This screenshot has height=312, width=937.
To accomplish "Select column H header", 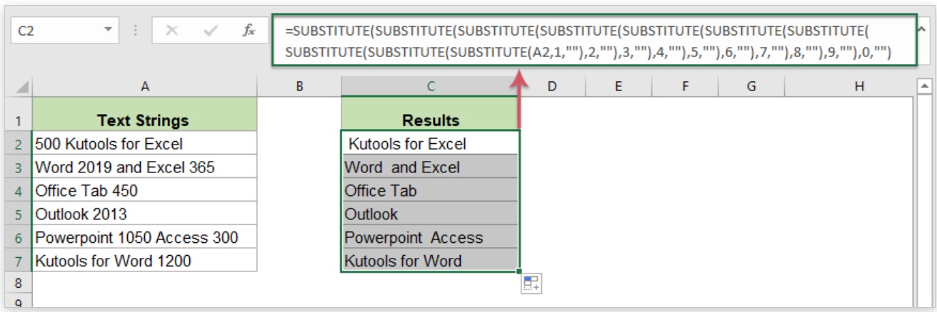I will [x=859, y=87].
